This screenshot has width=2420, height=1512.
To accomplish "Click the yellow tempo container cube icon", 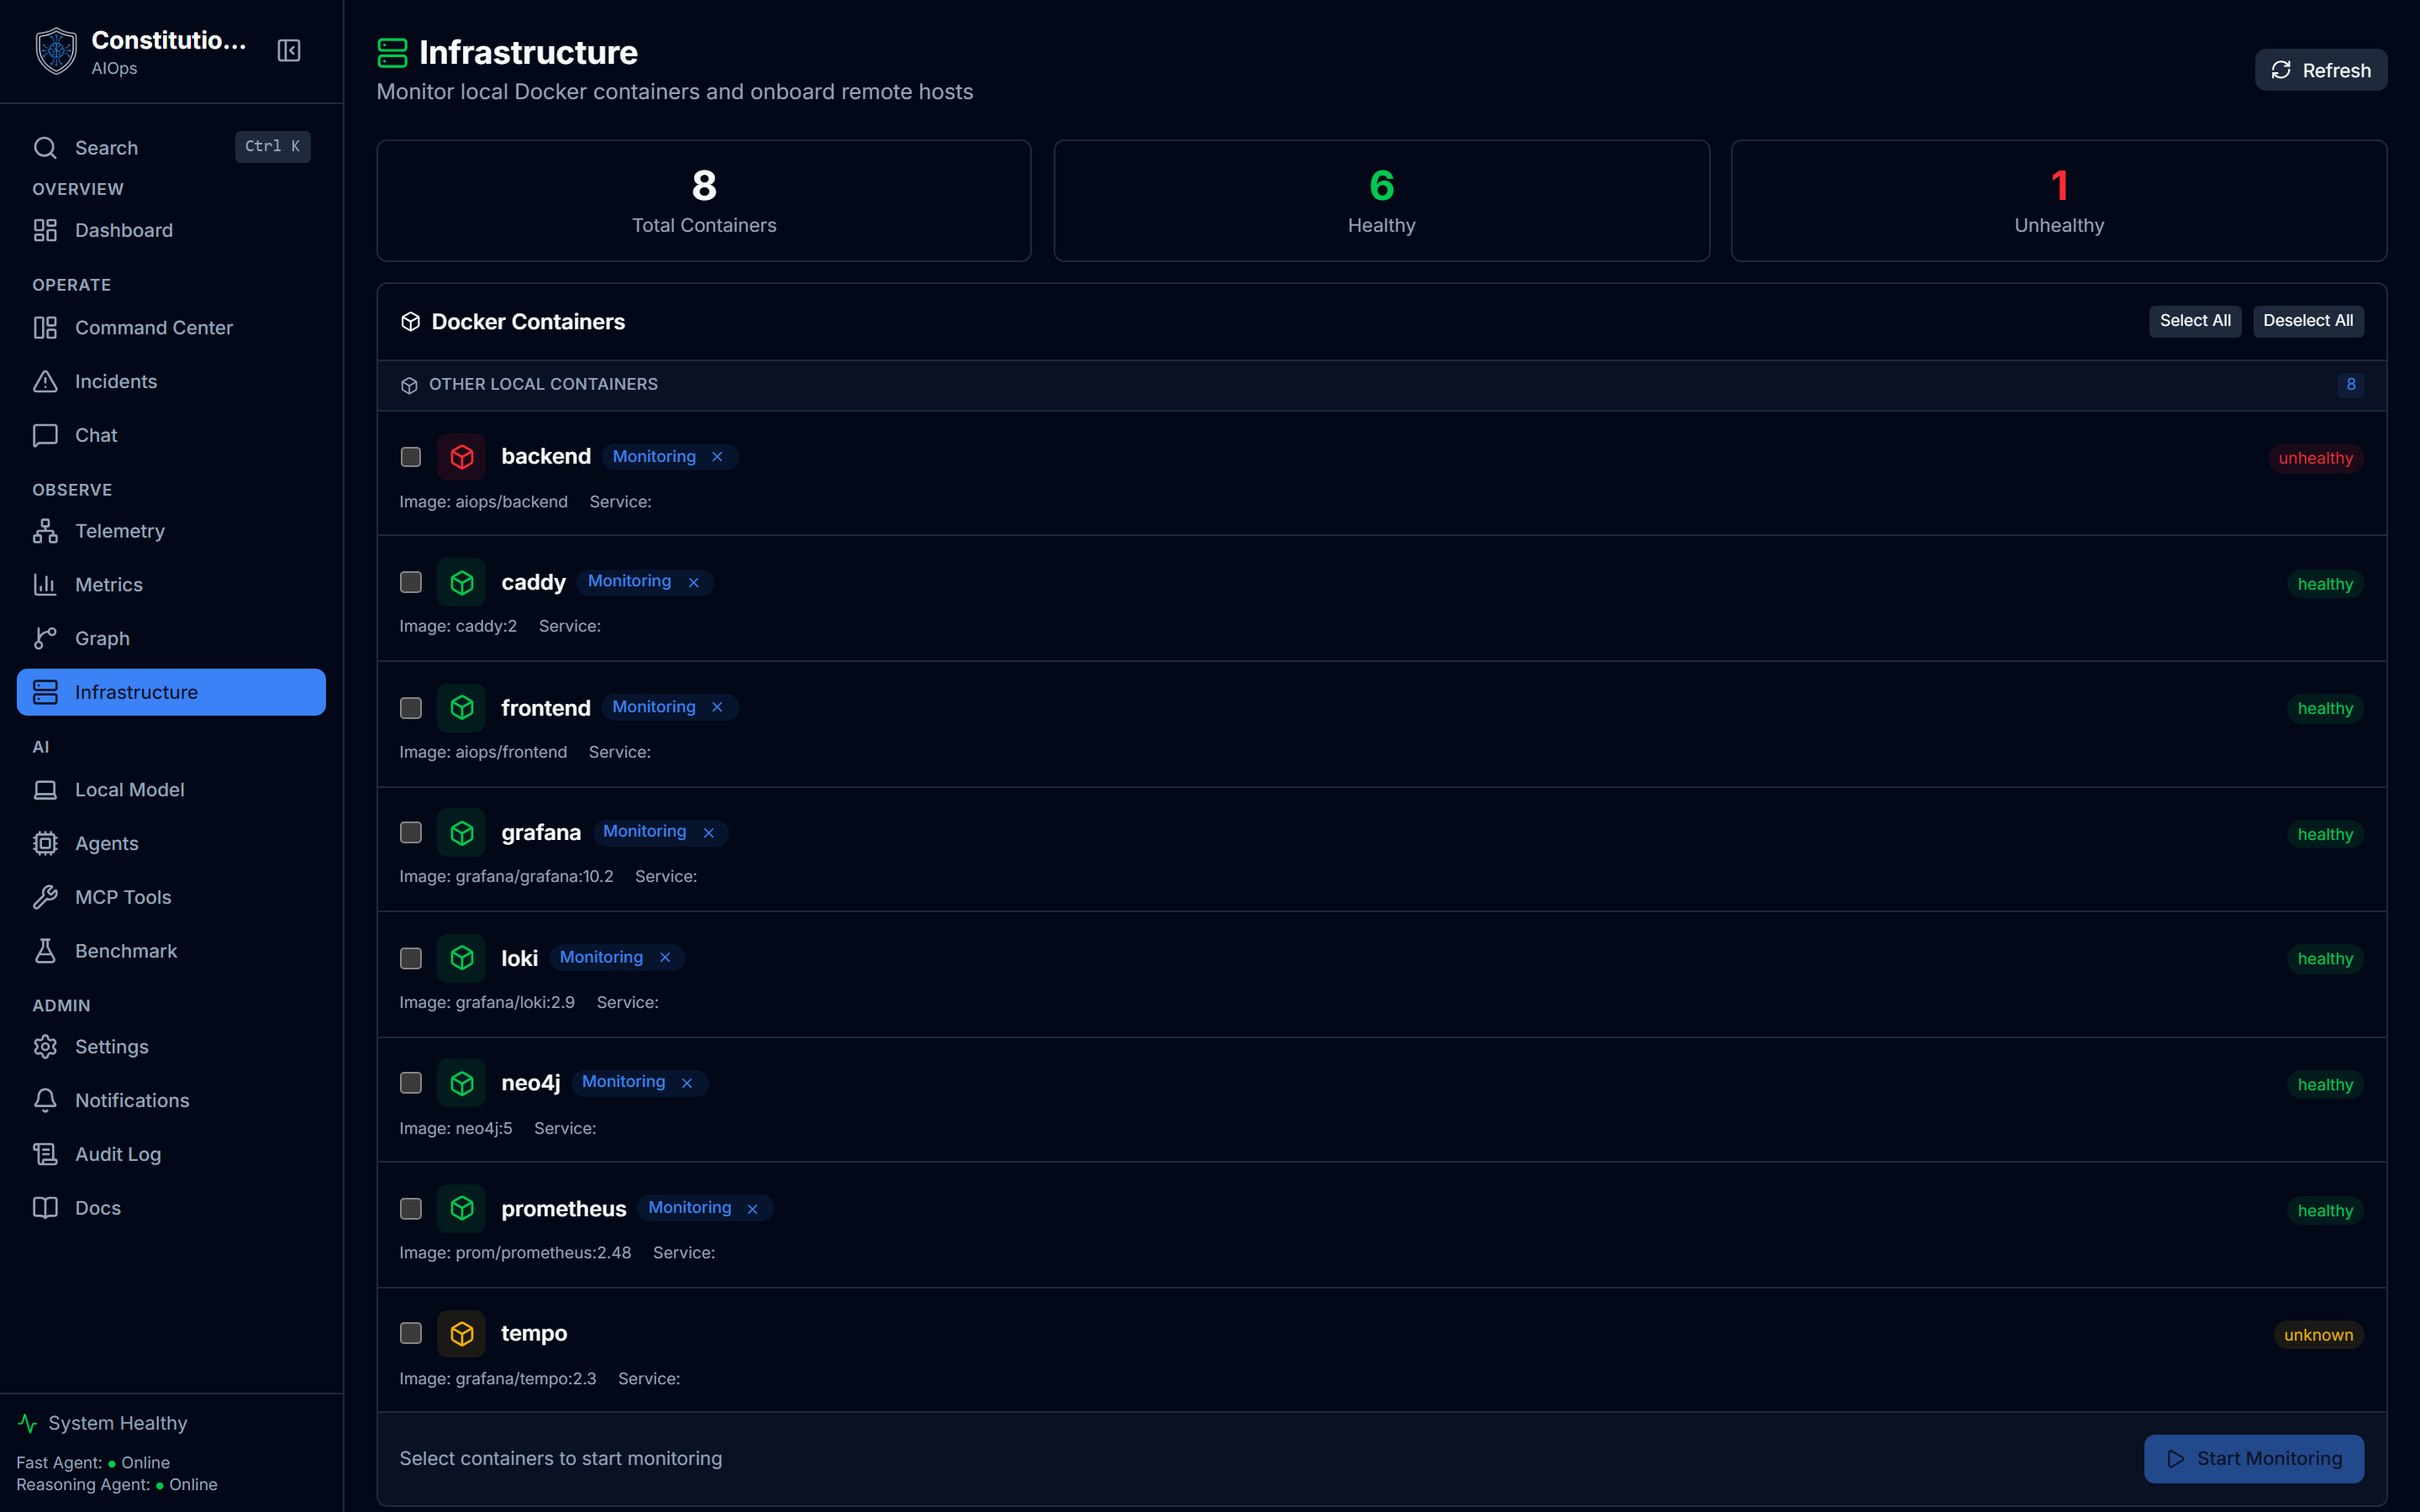I will (x=461, y=1333).
